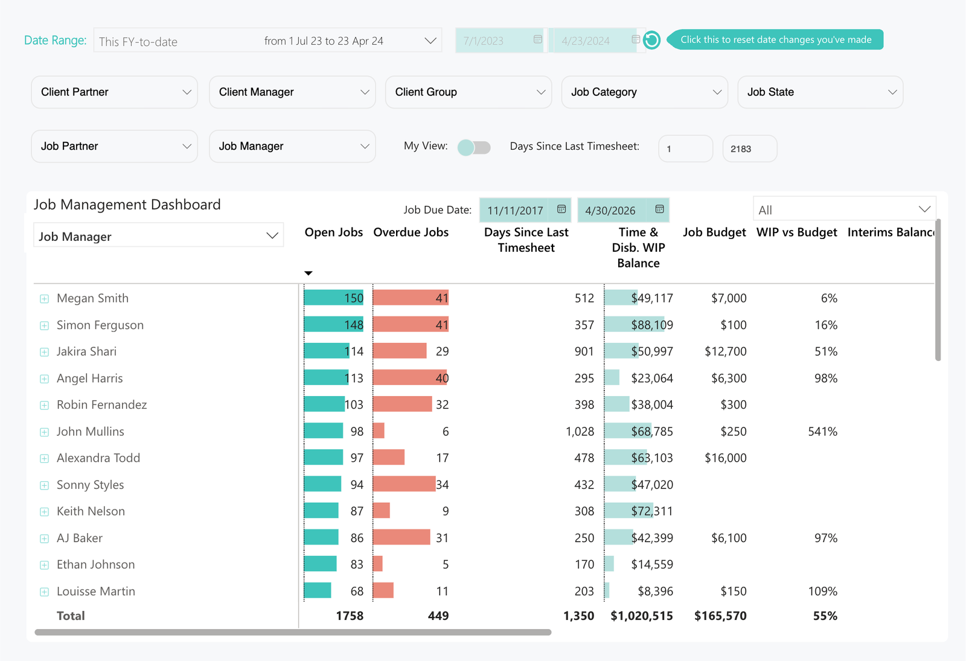
Task: Click the reset date circular arrow icon
Action: [x=651, y=40]
